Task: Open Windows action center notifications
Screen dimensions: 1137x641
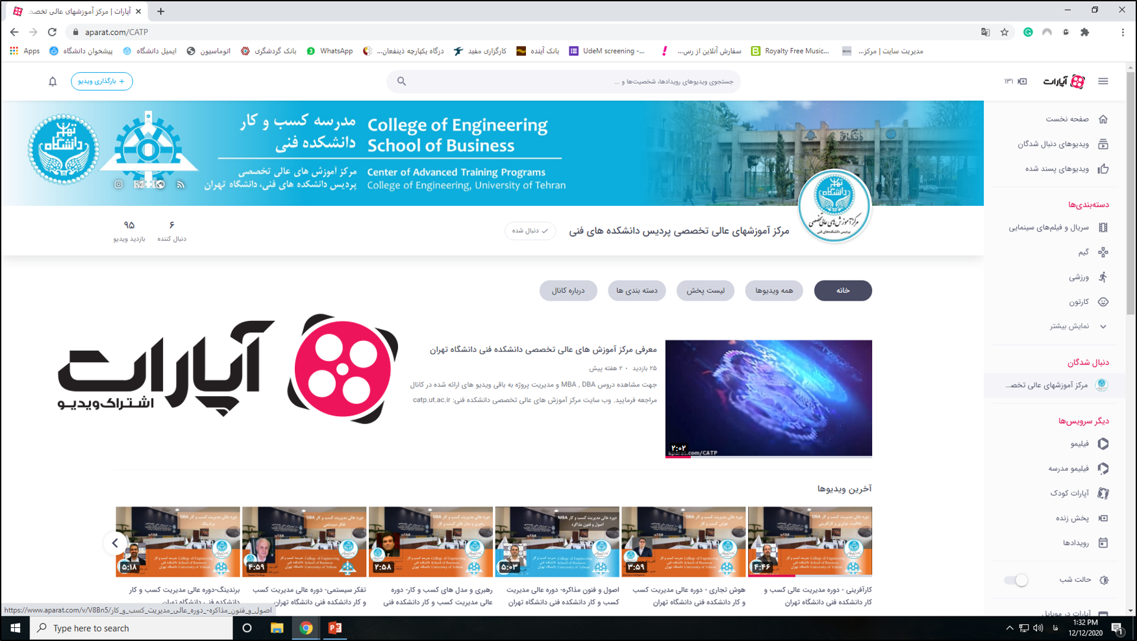Action: [x=1118, y=628]
